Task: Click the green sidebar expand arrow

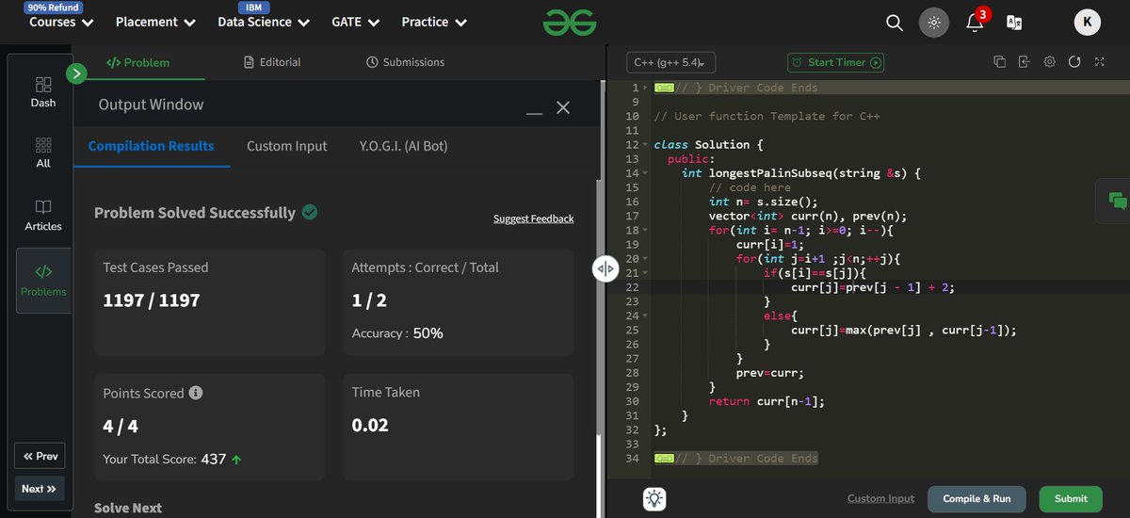Action: 77,73
